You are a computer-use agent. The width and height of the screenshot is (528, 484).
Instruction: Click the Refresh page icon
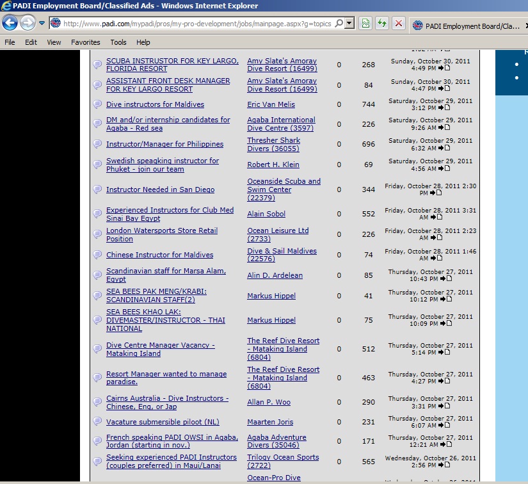coord(382,23)
